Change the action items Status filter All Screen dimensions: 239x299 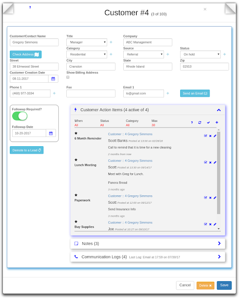pyautogui.click(x=102, y=125)
